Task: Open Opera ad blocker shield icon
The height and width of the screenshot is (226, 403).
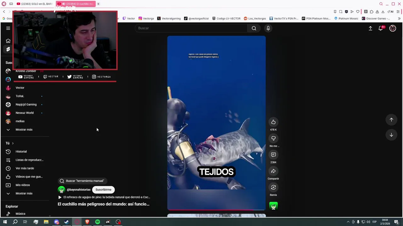Action: pyautogui.click(x=346, y=12)
